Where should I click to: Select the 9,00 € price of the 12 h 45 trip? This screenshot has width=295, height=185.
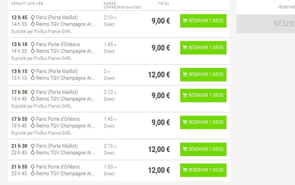[x=160, y=21]
